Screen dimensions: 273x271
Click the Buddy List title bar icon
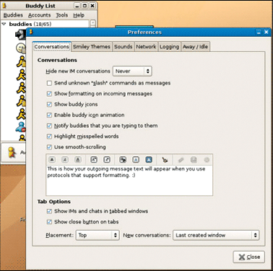[x=4, y=6]
